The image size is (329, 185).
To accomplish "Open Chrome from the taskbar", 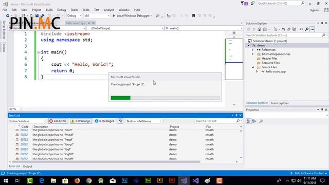I will pyautogui.click(x=89, y=180).
